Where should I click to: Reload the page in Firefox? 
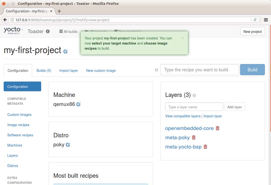tap(255, 20)
